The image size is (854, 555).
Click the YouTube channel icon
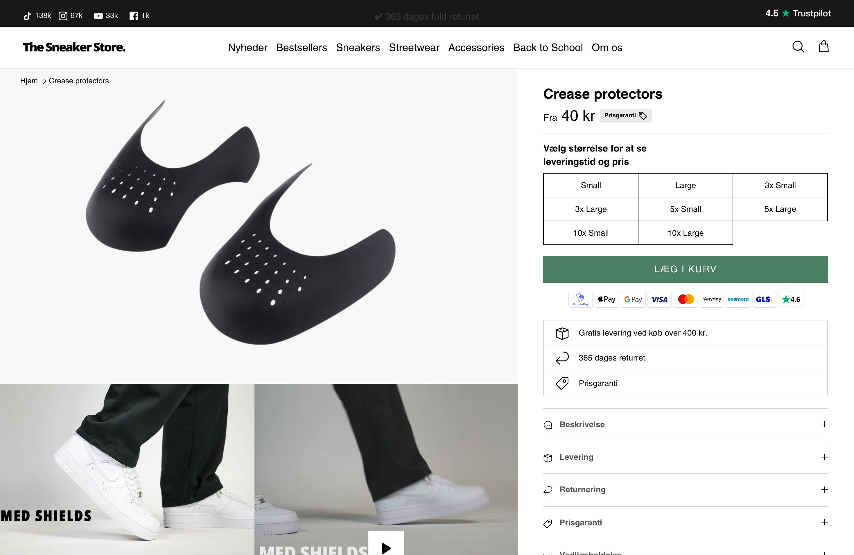(x=98, y=16)
